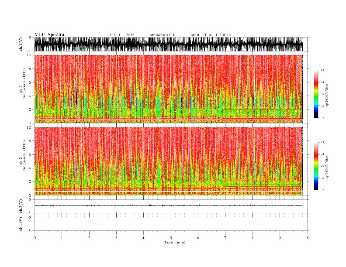Click time axis tick label "9"

(x=280, y=238)
